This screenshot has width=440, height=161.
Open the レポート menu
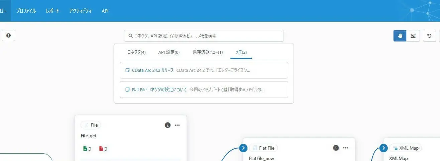click(x=52, y=11)
